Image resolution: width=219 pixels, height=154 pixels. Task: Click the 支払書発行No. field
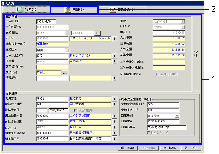tap(52, 67)
